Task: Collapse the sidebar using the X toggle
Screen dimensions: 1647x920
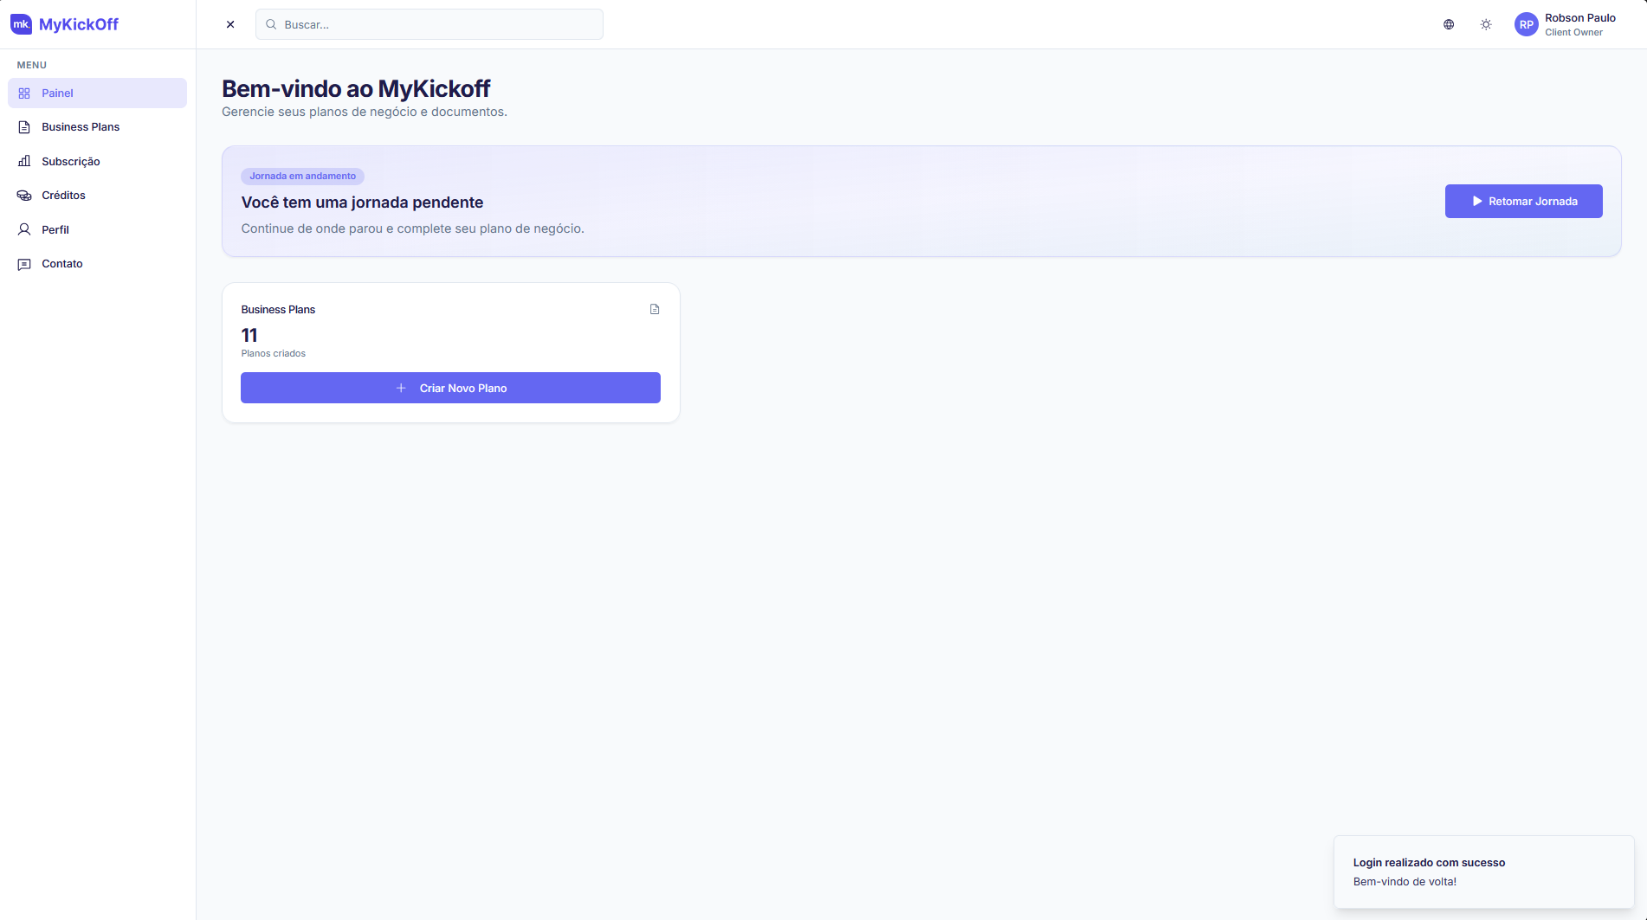Action: click(229, 24)
